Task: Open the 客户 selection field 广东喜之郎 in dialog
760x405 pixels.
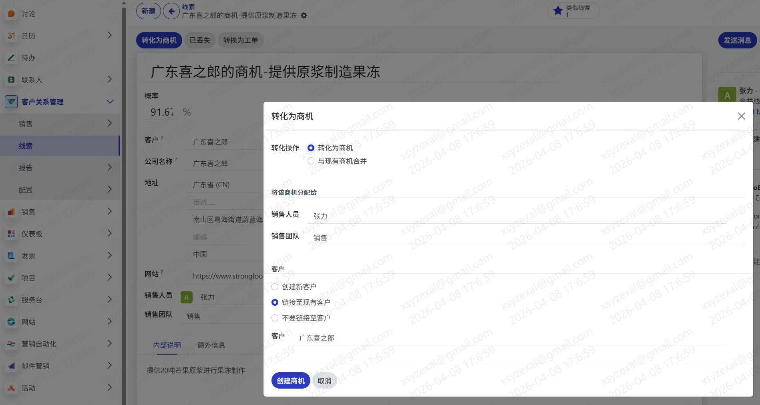Action: pyautogui.click(x=511, y=338)
